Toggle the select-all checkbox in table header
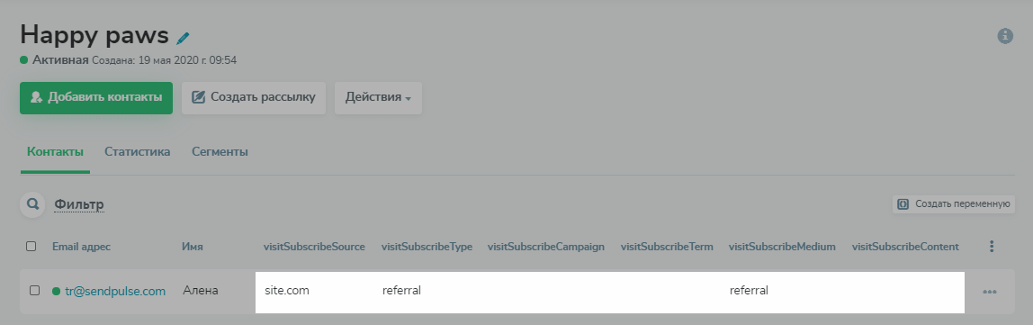Viewport: 1033px width, 325px height. click(x=31, y=247)
